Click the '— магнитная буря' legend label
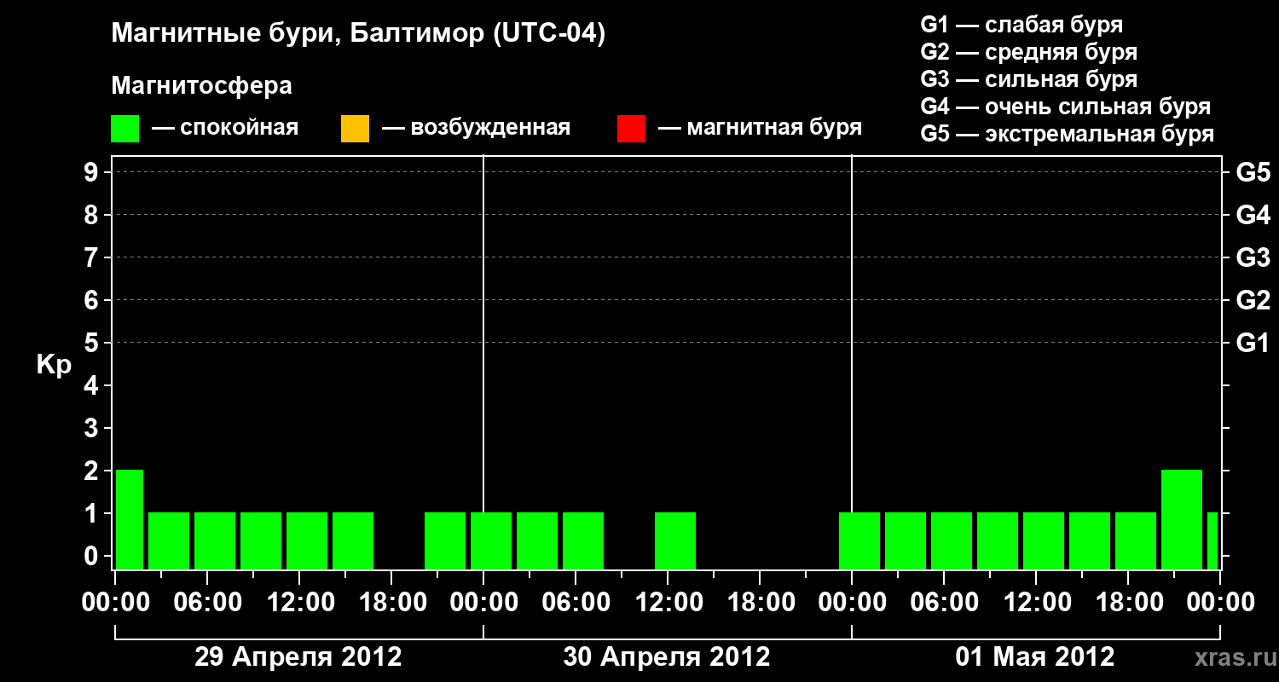The height and width of the screenshot is (682, 1279). [x=760, y=129]
